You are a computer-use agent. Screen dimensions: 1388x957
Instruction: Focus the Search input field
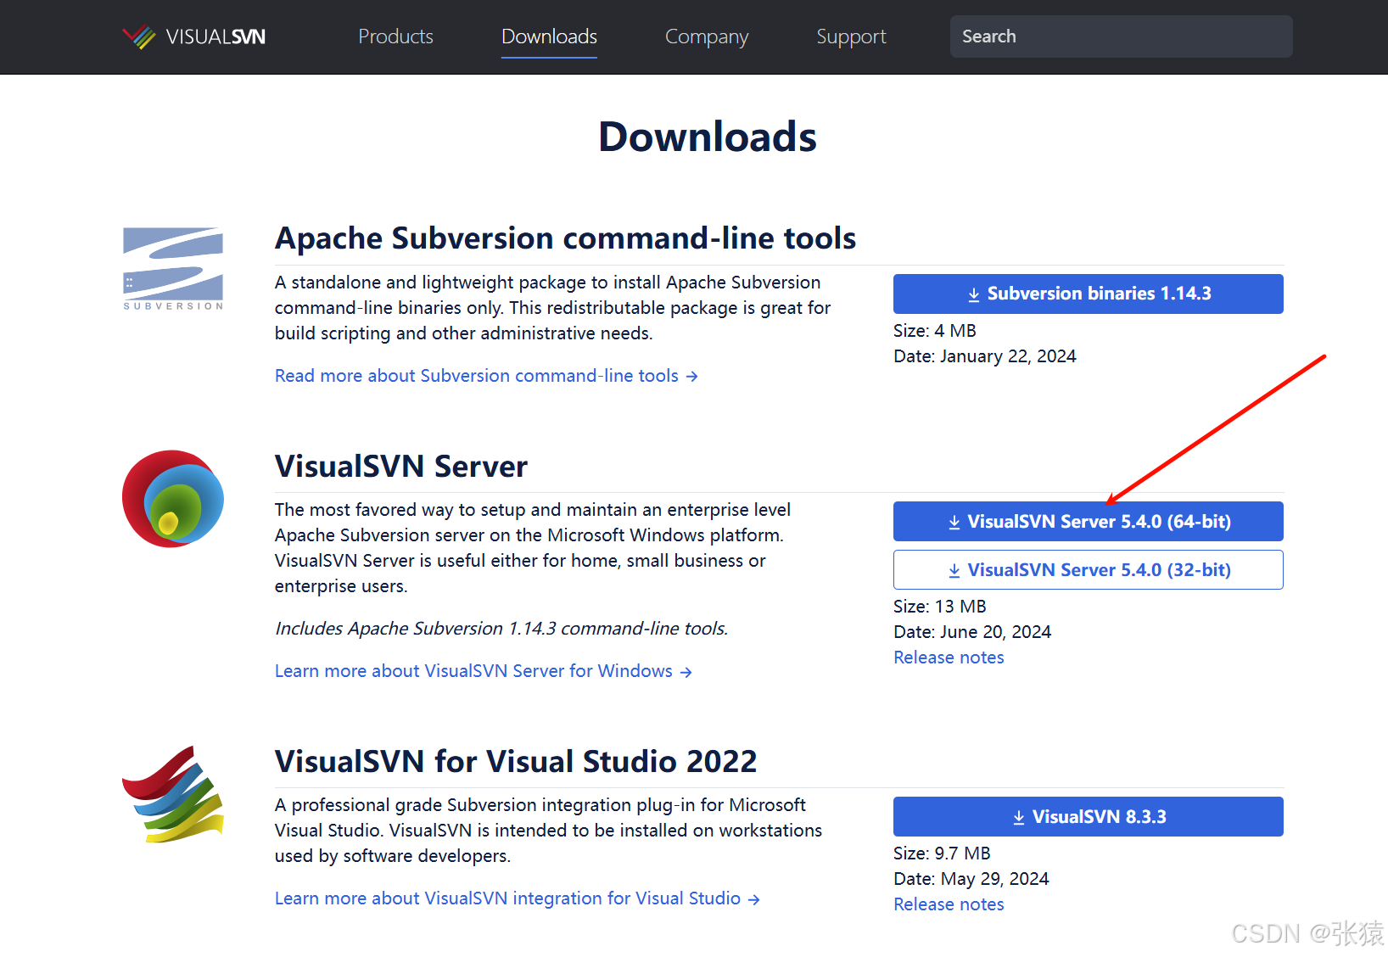(1120, 36)
